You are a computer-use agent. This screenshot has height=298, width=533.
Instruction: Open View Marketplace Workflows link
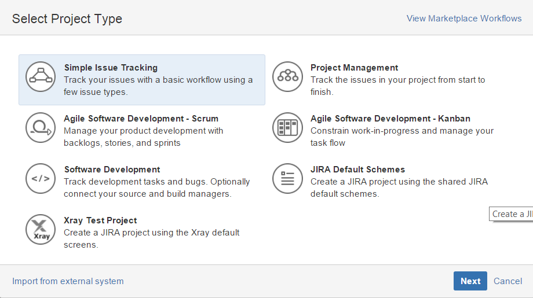click(464, 19)
